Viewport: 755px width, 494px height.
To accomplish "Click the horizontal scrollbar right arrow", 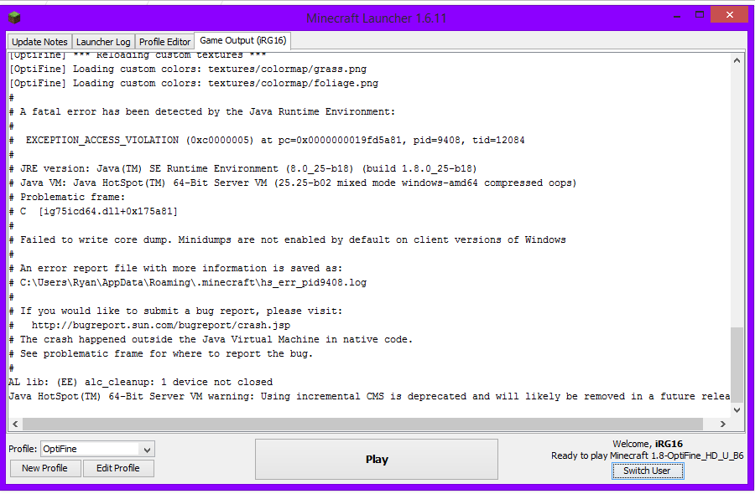I will pos(723,424).
